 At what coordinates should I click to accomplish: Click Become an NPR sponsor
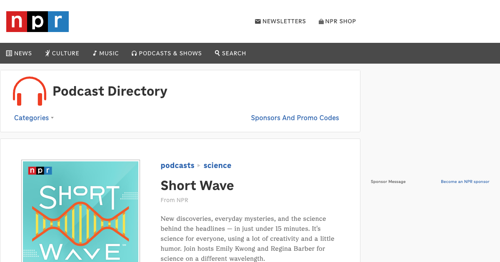click(x=465, y=181)
